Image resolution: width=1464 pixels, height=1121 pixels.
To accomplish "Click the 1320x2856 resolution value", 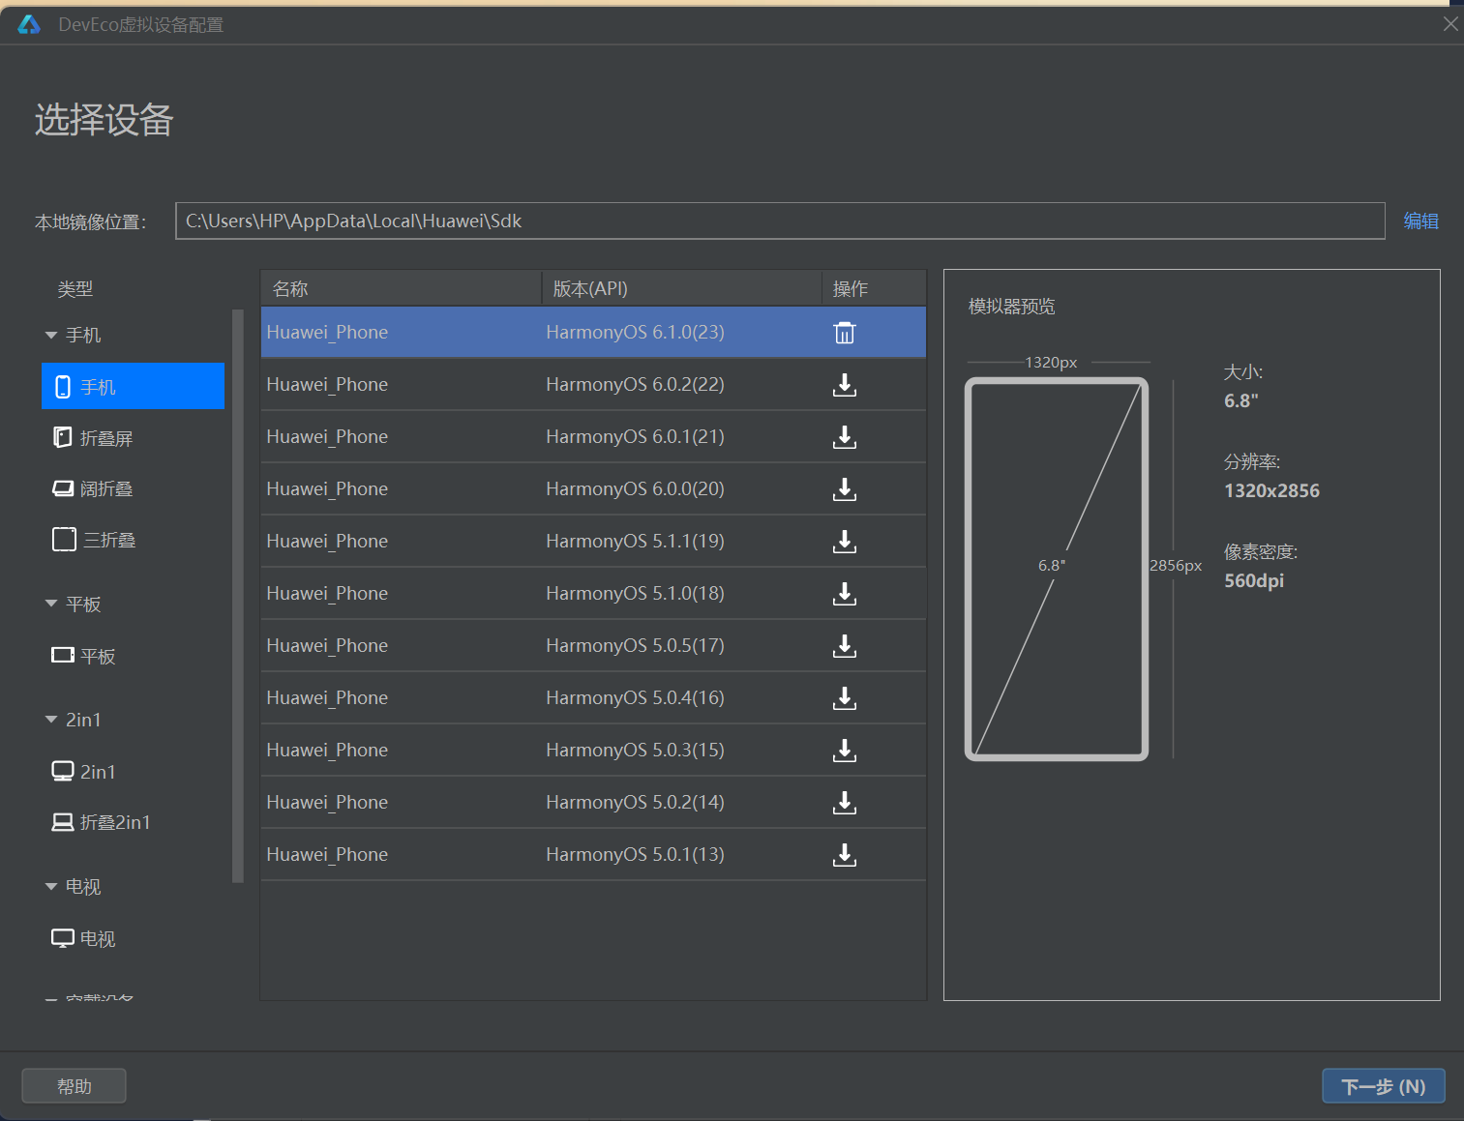I will [1271, 490].
